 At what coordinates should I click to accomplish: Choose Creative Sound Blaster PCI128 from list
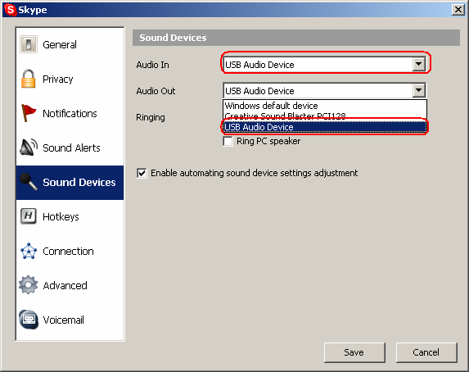[325, 116]
